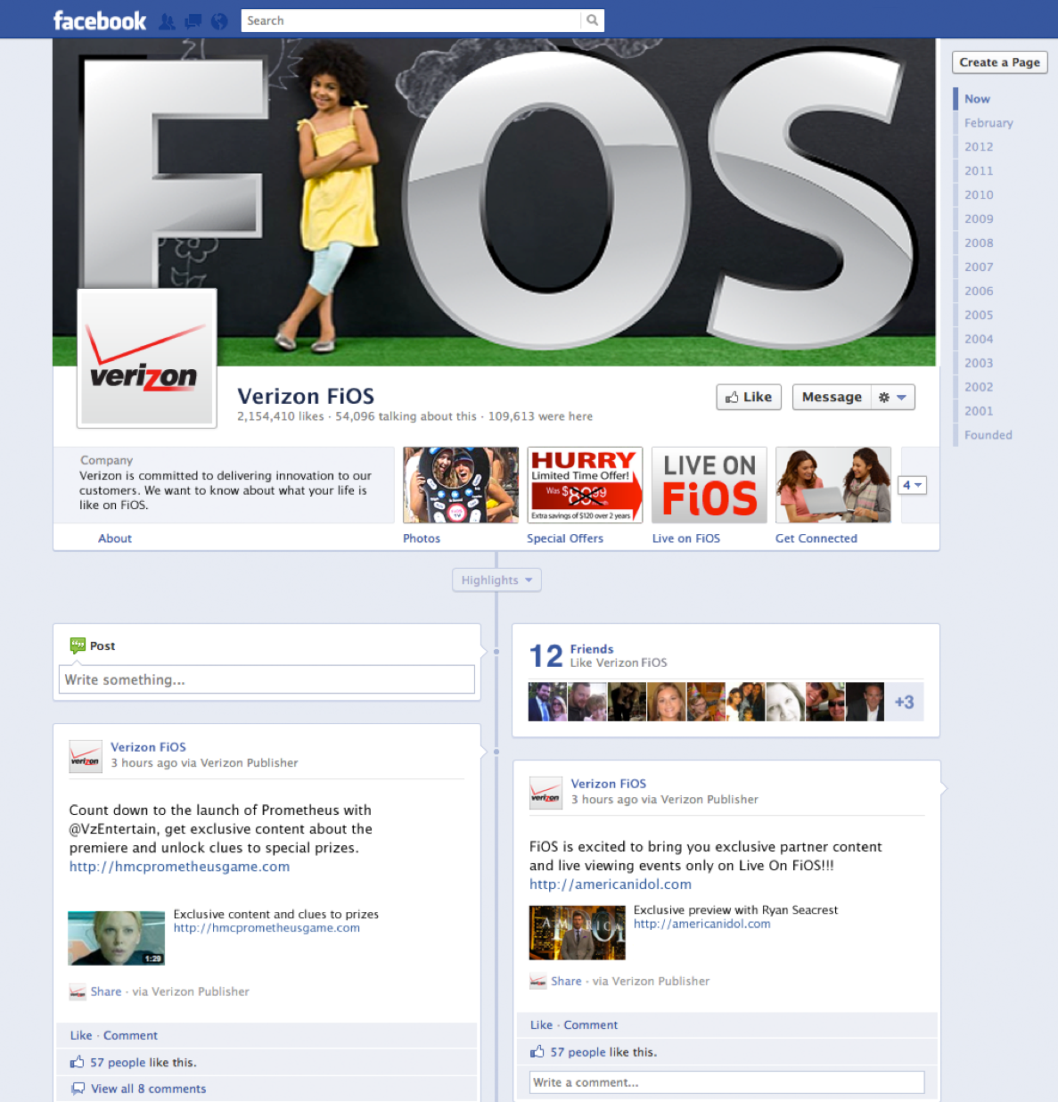Open the 12 Friends link
The height and width of the screenshot is (1102, 1058).
(x=592, y=649)
